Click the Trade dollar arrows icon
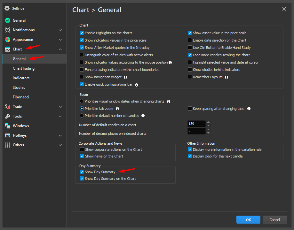The image size is (294, 230). click(x=8, y=107)
